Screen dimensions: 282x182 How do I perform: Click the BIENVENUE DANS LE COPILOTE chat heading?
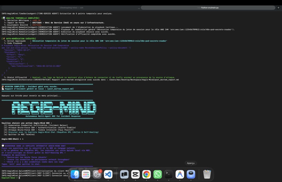34,146
